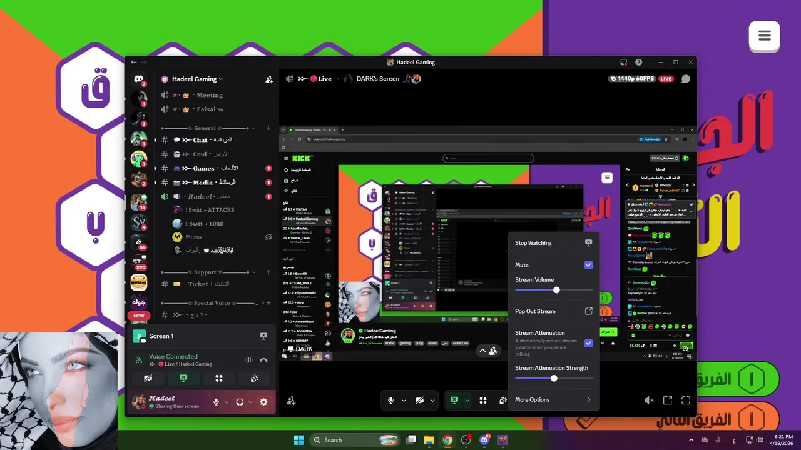The height and width of the screenshot is (450, 801).
Task: Open the server with the 15 badge
Action: click(x=139, y=202)
